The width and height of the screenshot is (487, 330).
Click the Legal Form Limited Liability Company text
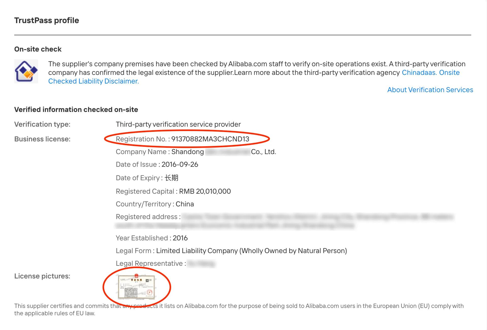pos(252,251)
